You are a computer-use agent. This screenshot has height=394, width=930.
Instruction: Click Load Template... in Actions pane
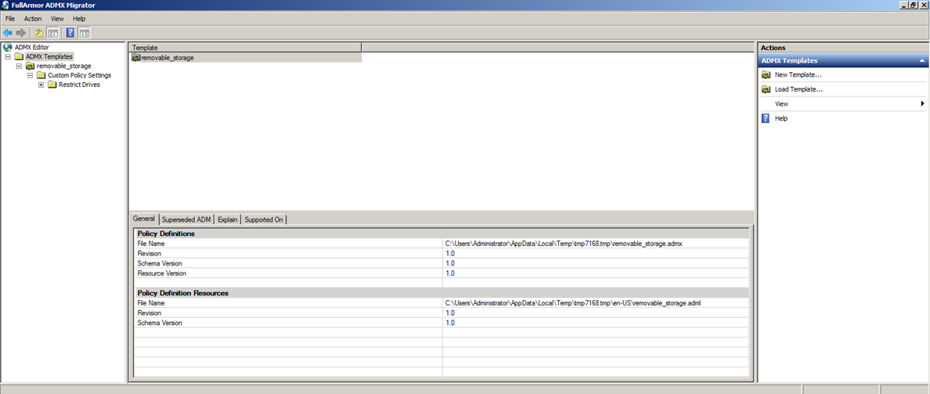click(x=798, y=89)
